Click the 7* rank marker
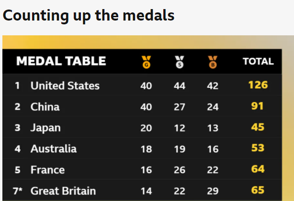294x201 pixels. pyautogui.click(x=18, y=191)
